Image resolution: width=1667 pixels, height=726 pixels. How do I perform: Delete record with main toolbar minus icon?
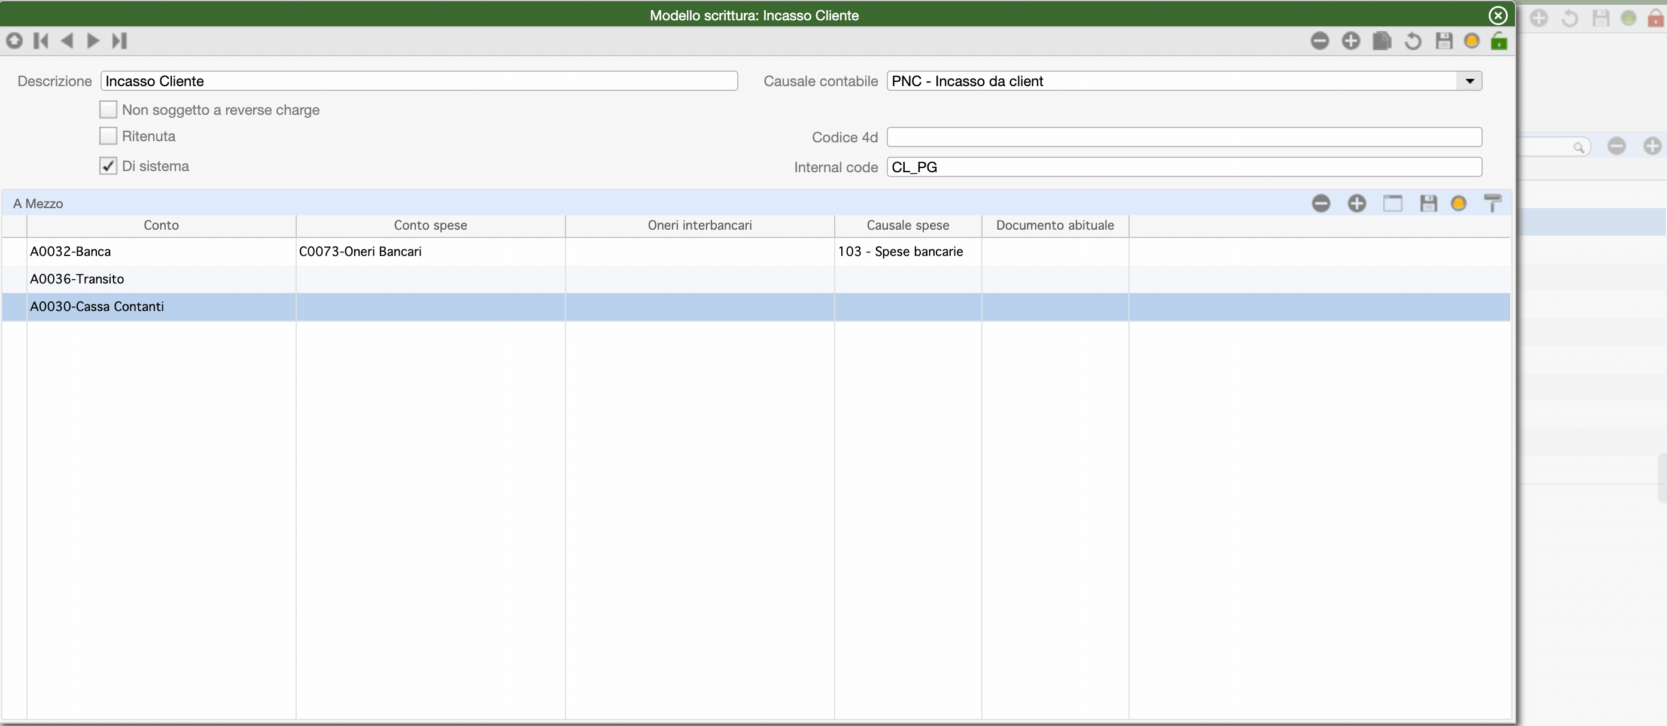[x=1319, y=41]
